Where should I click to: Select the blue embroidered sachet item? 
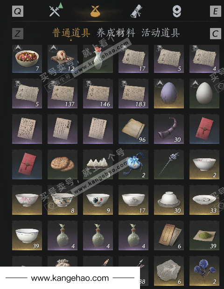point(133,164)
